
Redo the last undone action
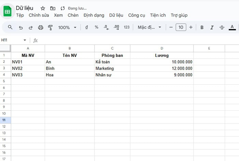tap(31, 28)
